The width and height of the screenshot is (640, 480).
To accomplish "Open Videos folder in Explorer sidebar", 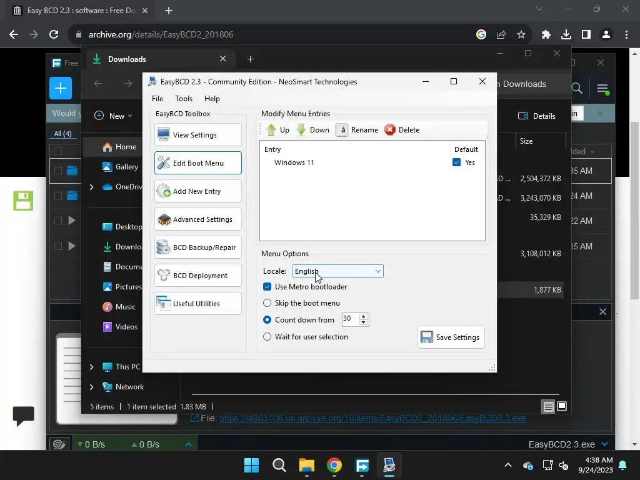I will [121, 326].
